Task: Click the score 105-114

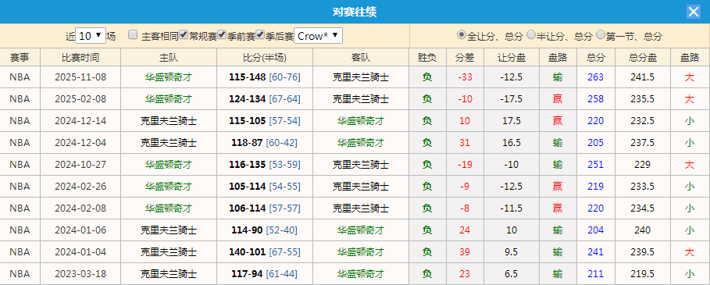Action: (248, 187)
